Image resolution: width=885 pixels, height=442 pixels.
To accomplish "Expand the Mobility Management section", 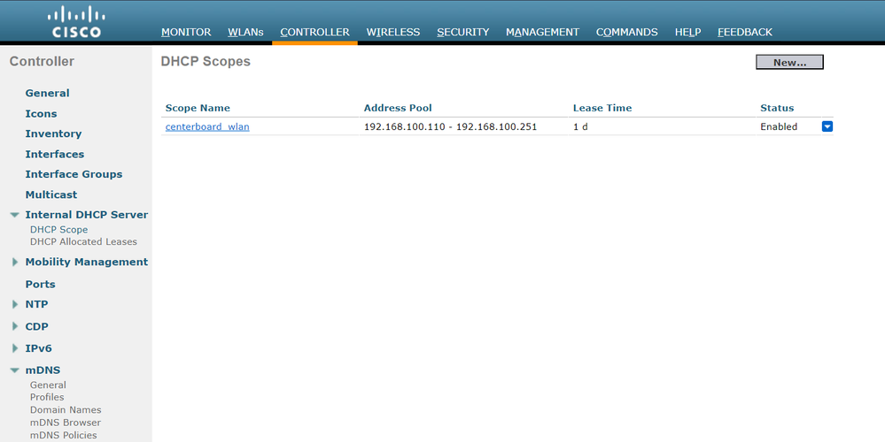I will (15, 262).
